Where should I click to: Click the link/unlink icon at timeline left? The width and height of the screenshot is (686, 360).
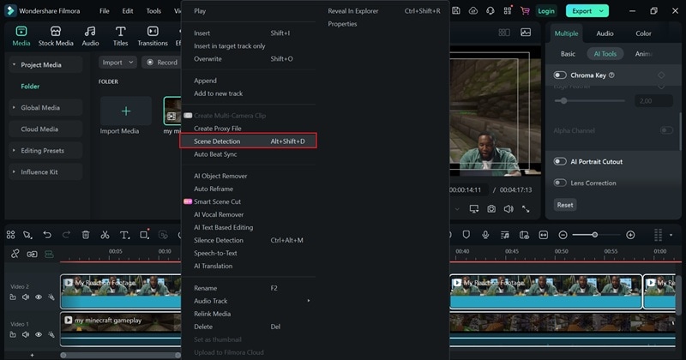pos(15,255)
